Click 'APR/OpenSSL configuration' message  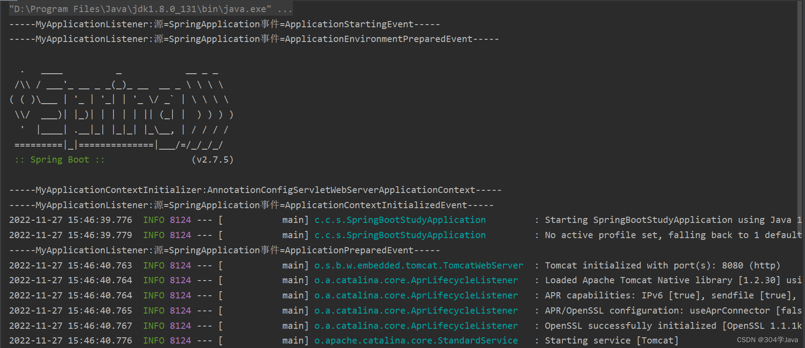673,310
